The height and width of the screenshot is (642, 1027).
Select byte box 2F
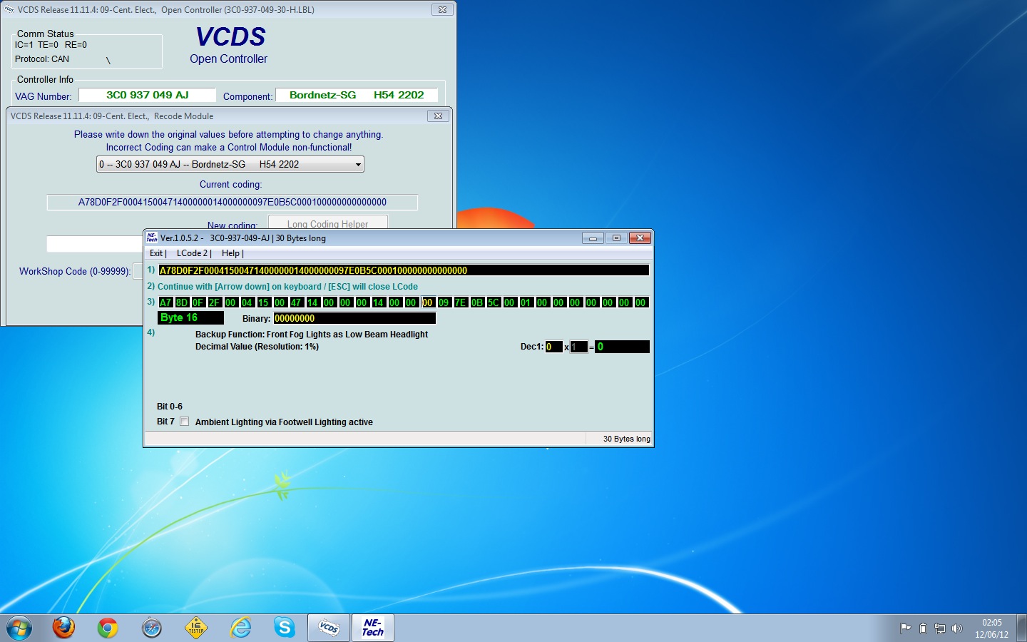pyautogui.click(x=215, y=302)
